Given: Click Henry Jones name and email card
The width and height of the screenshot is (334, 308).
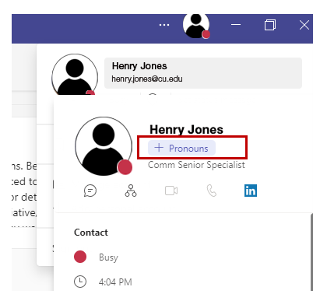Looking at the screenshot, I should click(x=203, y=73).
